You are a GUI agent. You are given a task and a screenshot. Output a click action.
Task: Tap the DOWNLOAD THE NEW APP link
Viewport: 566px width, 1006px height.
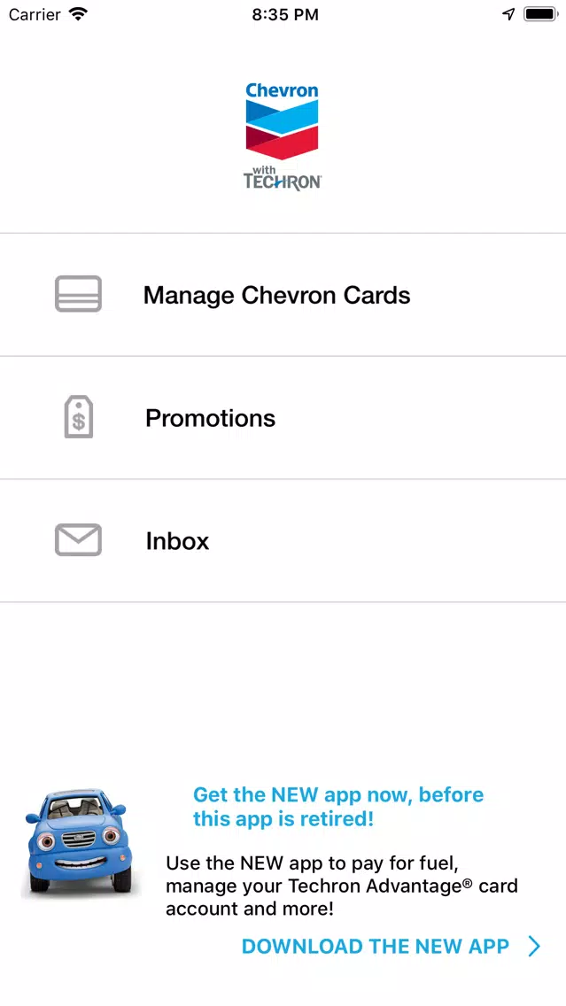click(376, 947)
